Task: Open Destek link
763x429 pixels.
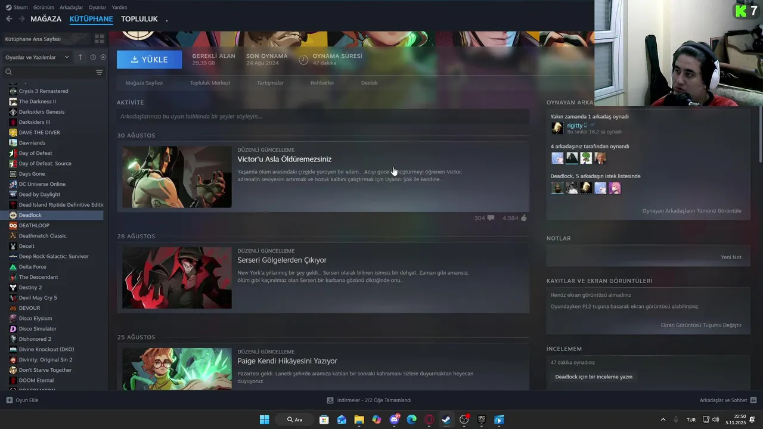Action: tap(369, 83)
